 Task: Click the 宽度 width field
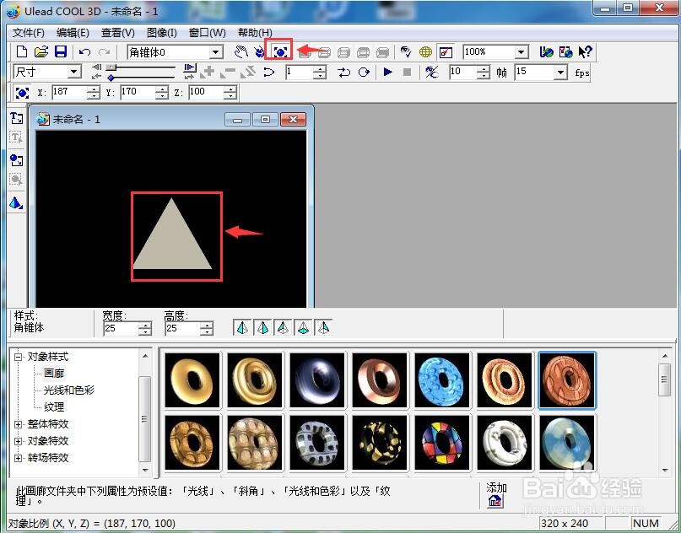[121, 329]
